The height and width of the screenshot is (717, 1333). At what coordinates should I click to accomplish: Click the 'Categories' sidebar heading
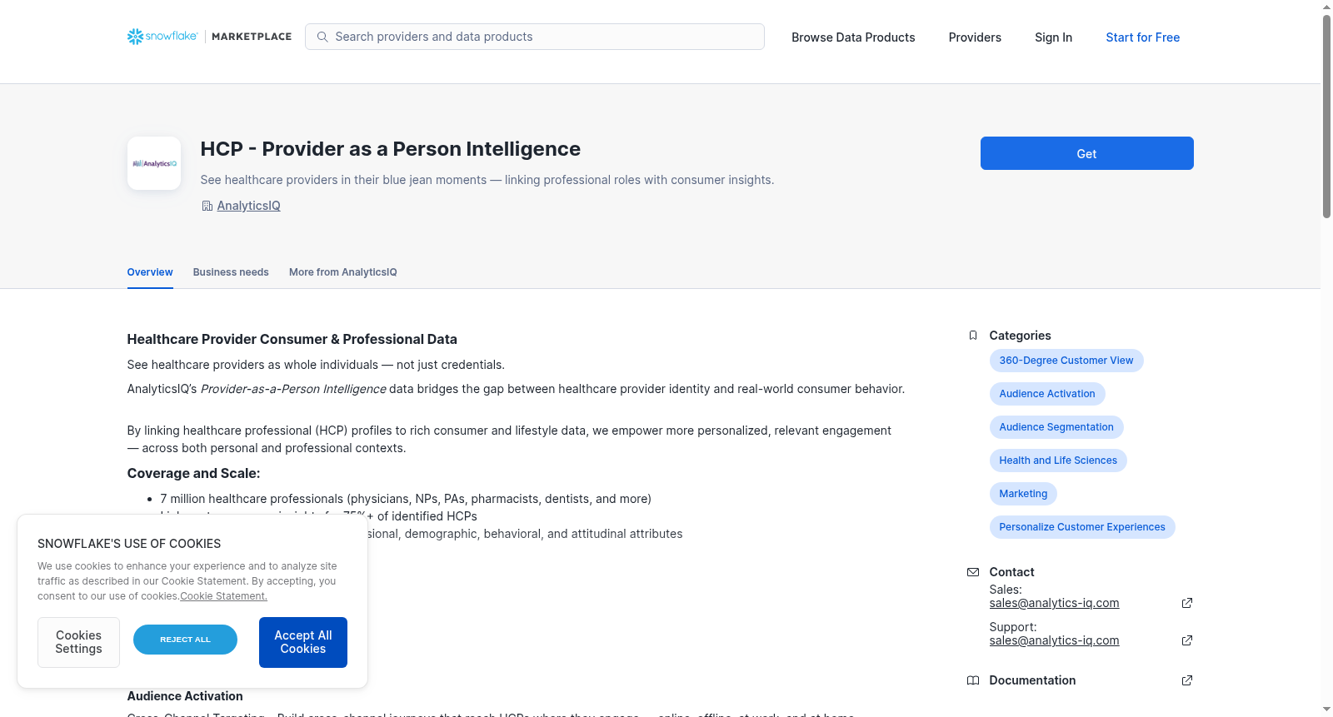click(1021, 336)
